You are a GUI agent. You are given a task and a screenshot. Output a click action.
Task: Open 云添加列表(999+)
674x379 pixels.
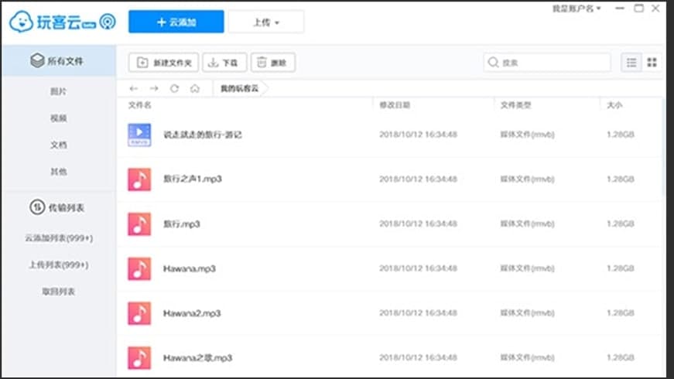59,238
